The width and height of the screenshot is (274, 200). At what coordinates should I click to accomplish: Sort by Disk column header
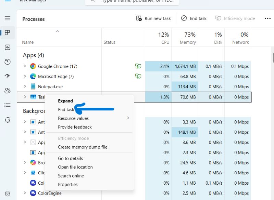(x=211, y=37)
